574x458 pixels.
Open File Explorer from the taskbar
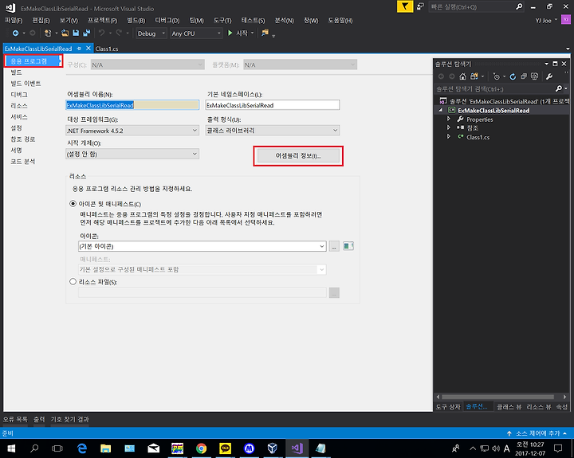click(x=106, y=448)
